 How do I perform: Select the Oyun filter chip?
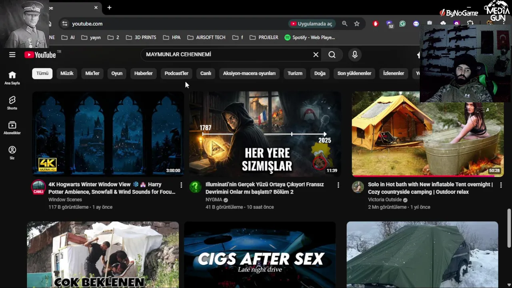117,73
